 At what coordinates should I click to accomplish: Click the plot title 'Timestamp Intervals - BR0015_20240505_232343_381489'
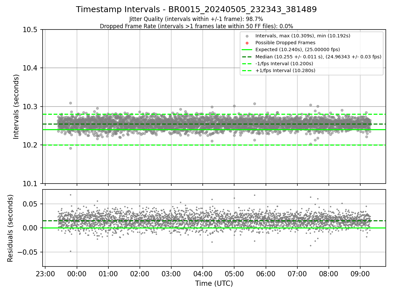[196, 10]
